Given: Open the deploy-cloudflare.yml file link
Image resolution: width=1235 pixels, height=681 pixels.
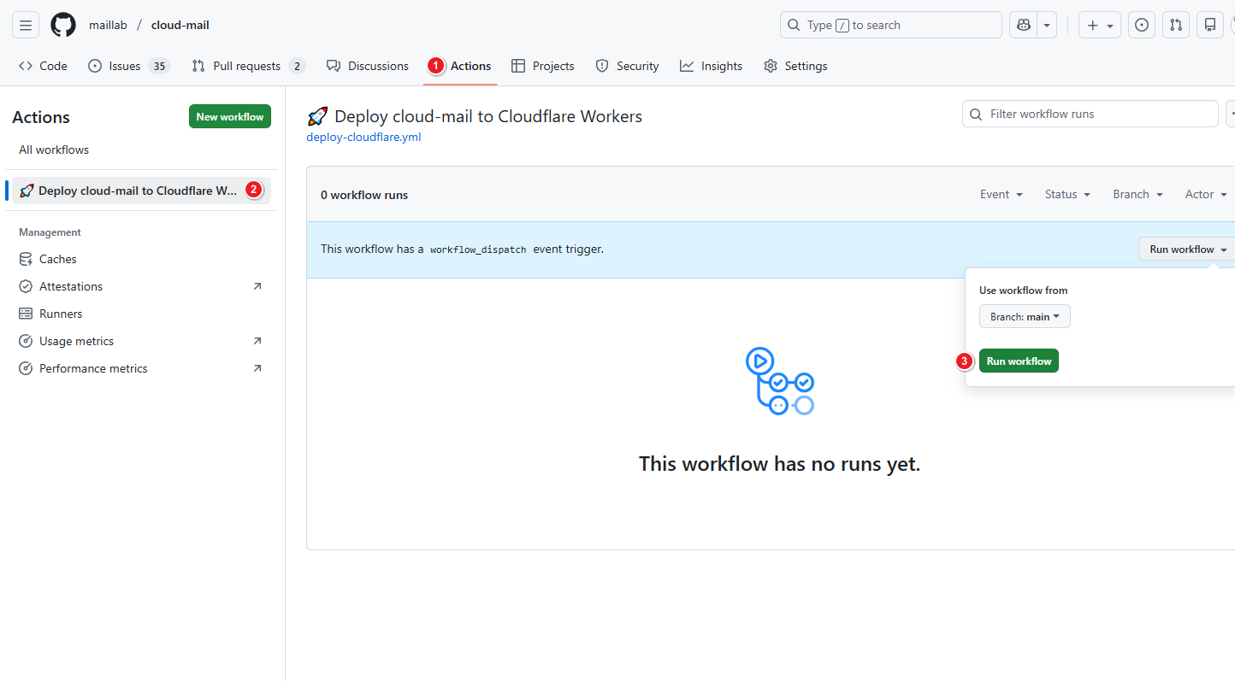Looking at the screenshot, I should (x=363, y=137).
